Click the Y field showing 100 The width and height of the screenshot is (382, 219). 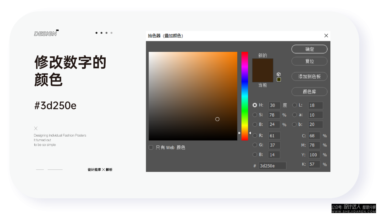click(314, 155)
